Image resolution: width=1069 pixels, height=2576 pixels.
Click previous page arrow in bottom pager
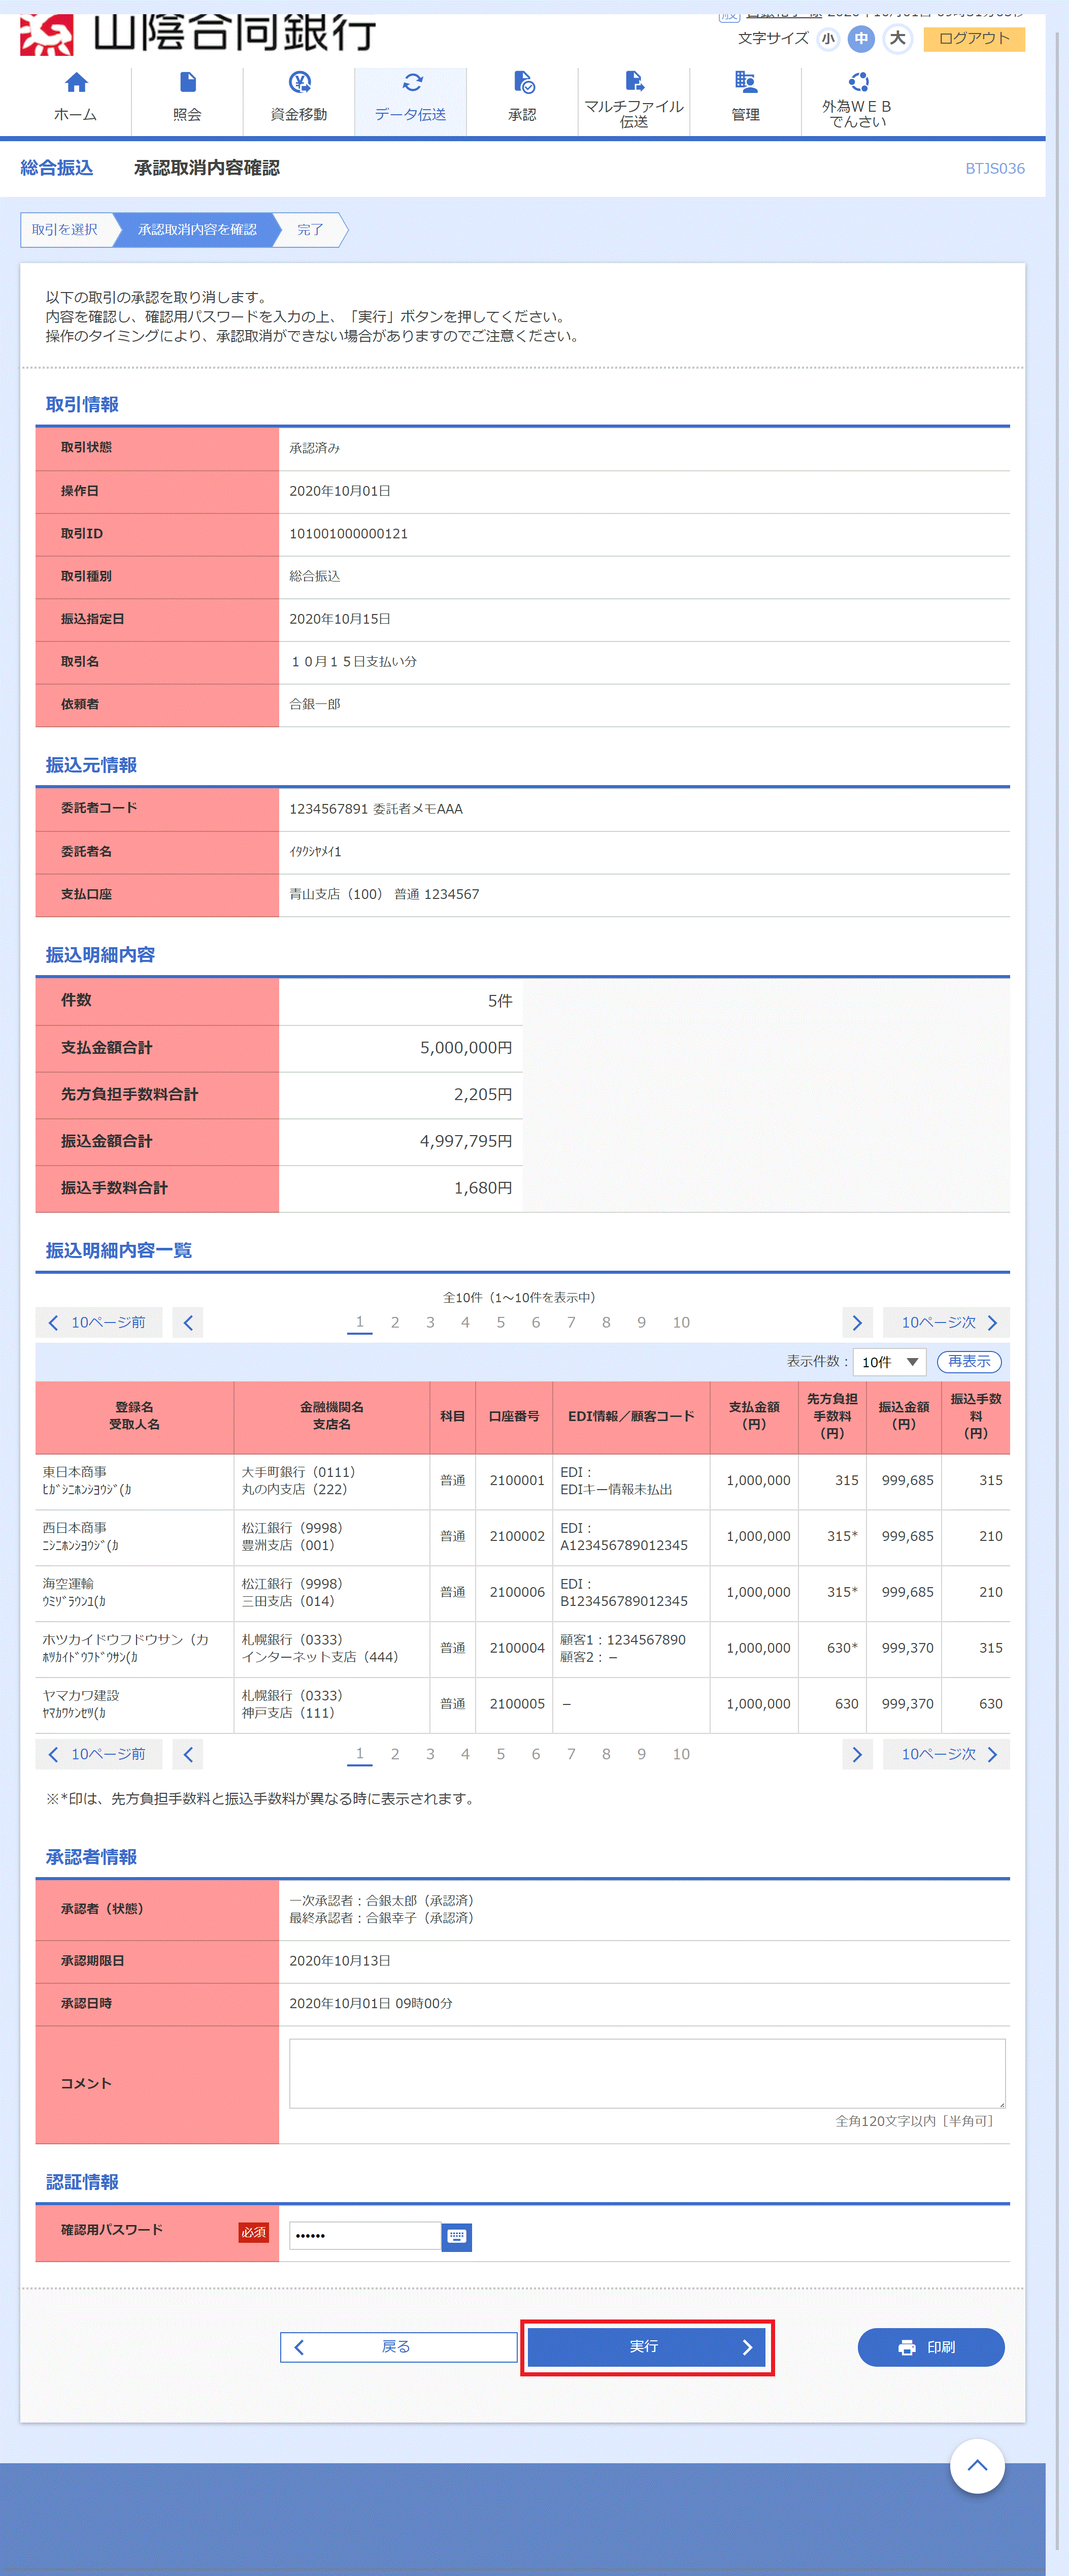[188, 1754]
